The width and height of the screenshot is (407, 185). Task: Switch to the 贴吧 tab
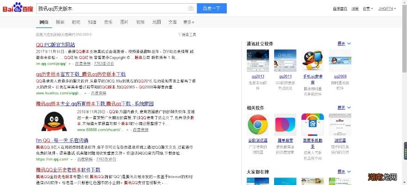(x=76, y=22)
